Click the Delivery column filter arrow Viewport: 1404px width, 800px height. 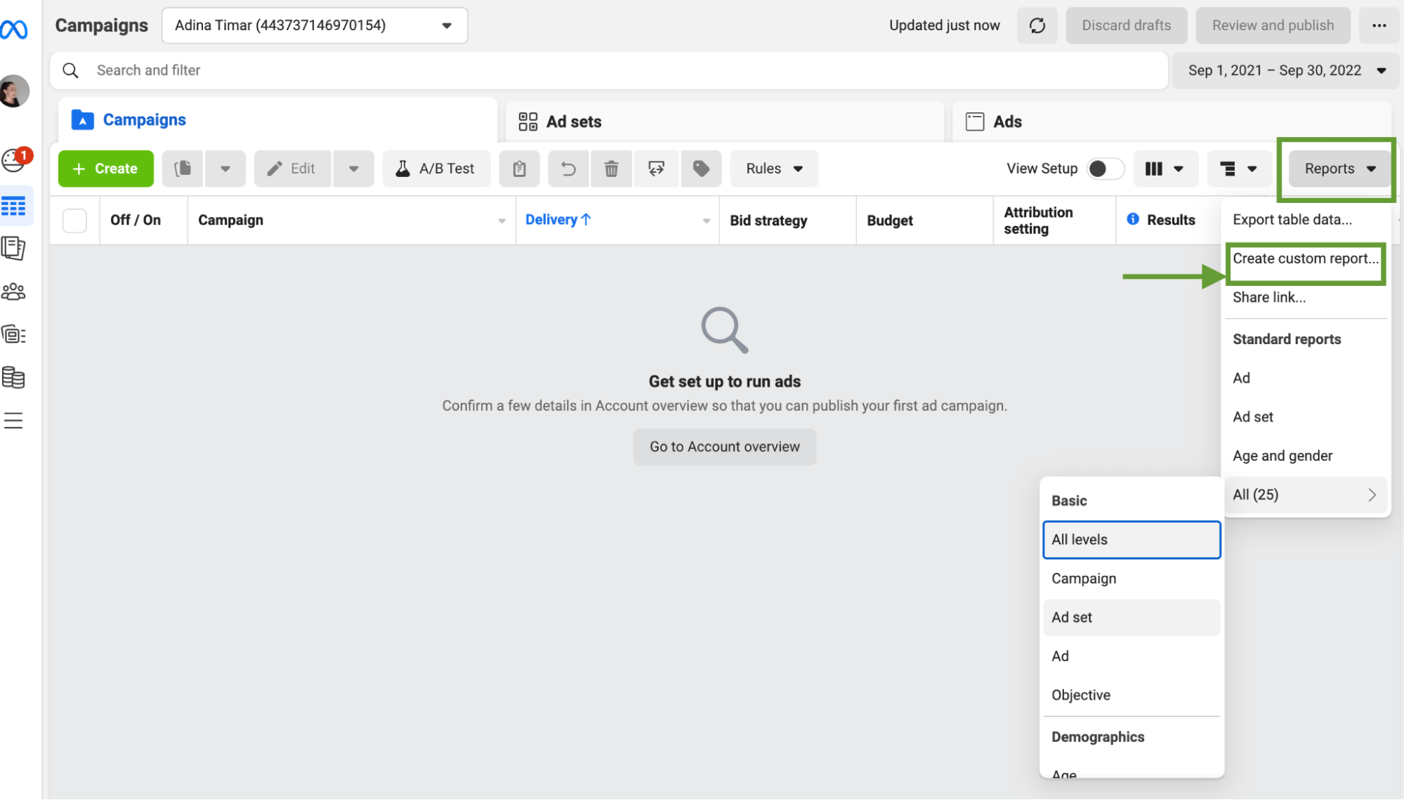click(x=706, y=221)
